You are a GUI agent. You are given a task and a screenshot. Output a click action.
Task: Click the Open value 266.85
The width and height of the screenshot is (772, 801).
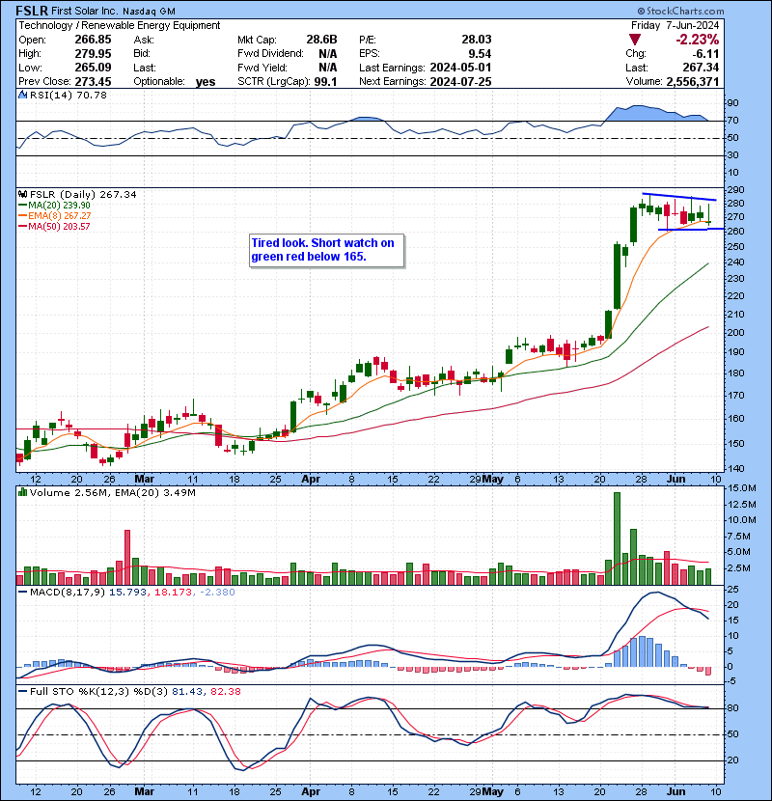click(x=93, y=40)
